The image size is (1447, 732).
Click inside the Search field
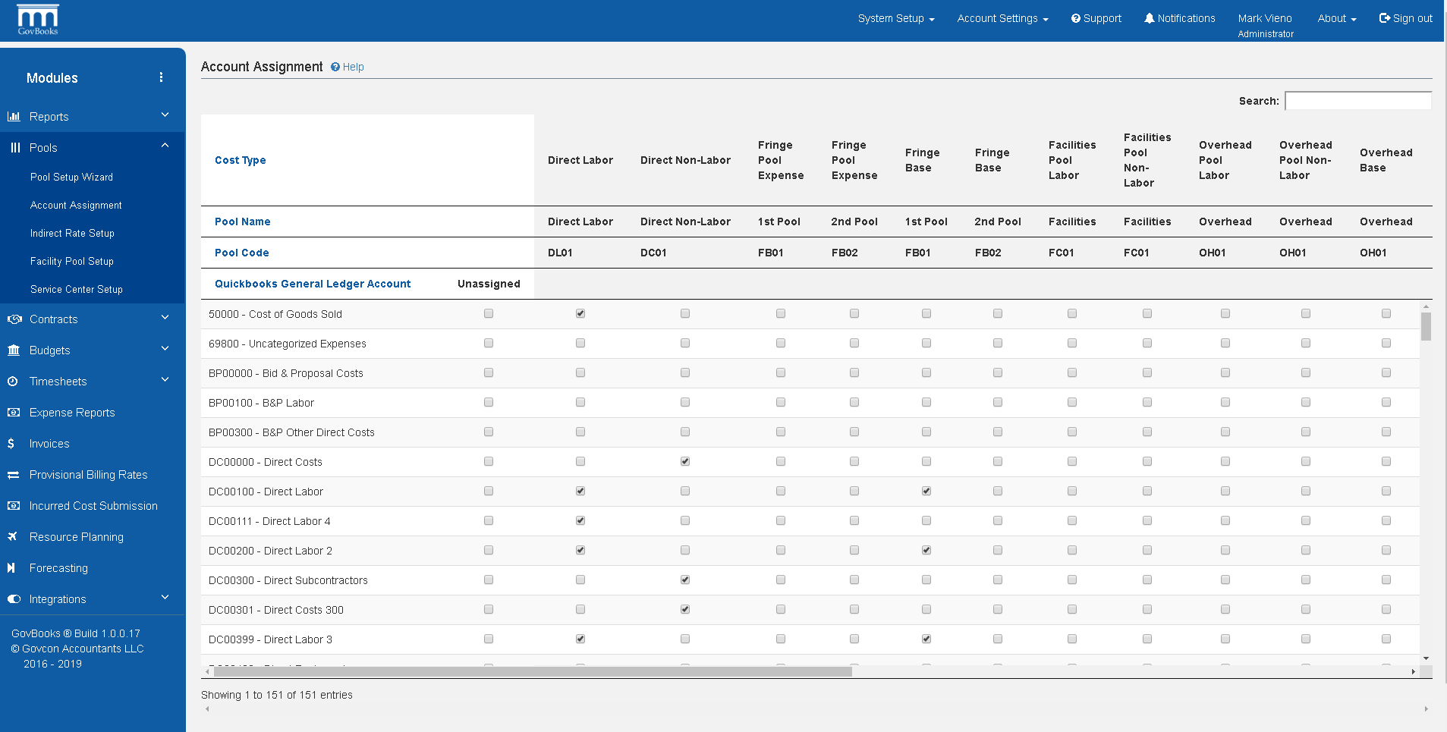1357,100
